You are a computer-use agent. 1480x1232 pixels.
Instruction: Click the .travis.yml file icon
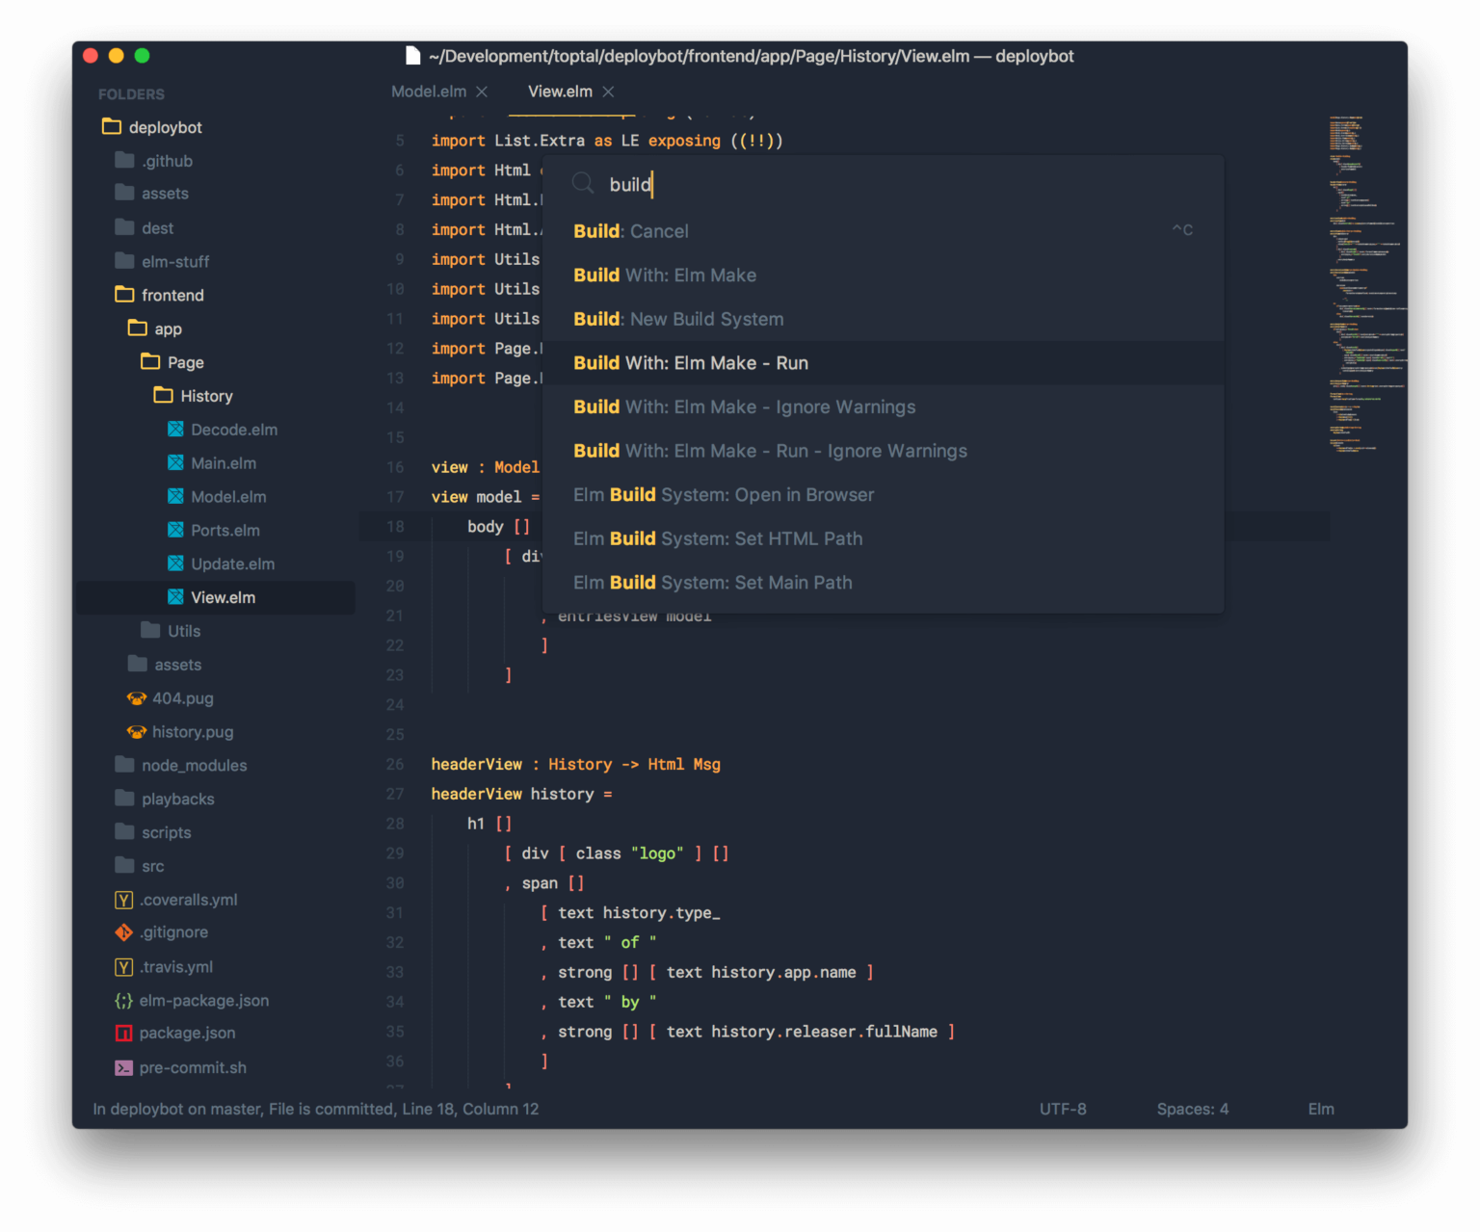tap(123, 967)
